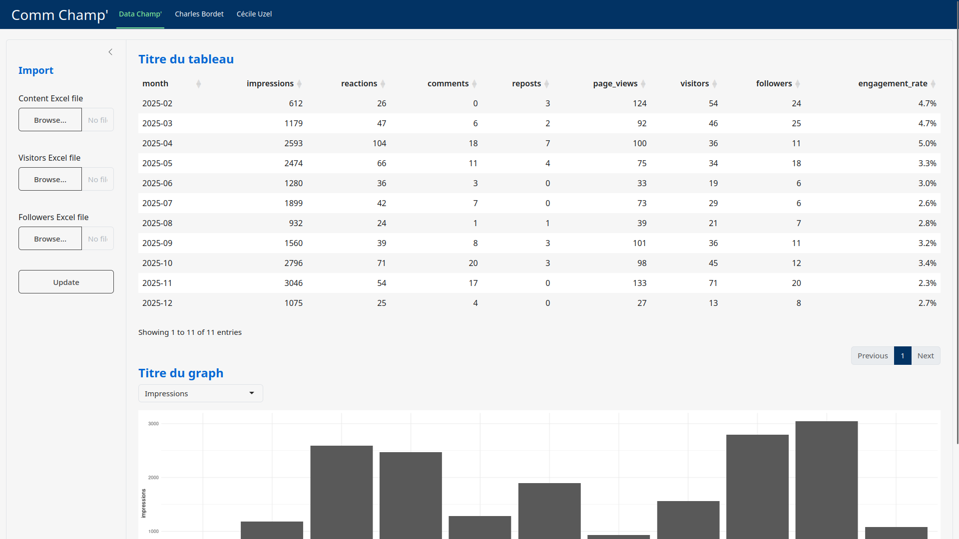Switch to the Data Champ' tab

coord(140,14)
